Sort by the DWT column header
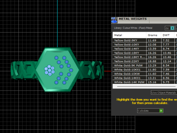The height and width of the screenshot is (133, 177). [168, 35]
